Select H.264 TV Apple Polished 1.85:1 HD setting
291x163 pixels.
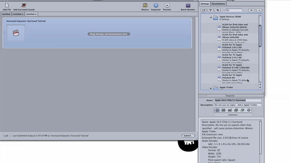tap(230, 48)
